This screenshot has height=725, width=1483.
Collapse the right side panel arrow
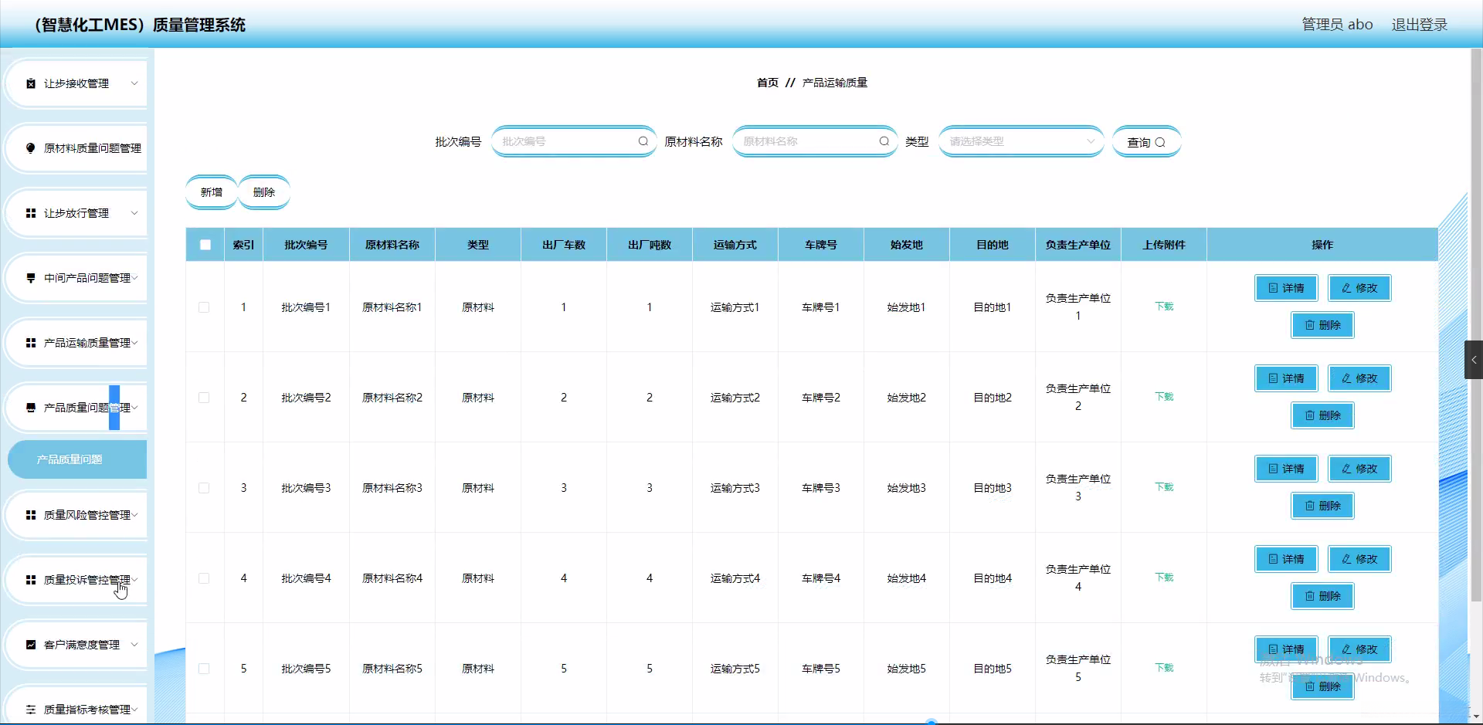(x=1474, y=360)
